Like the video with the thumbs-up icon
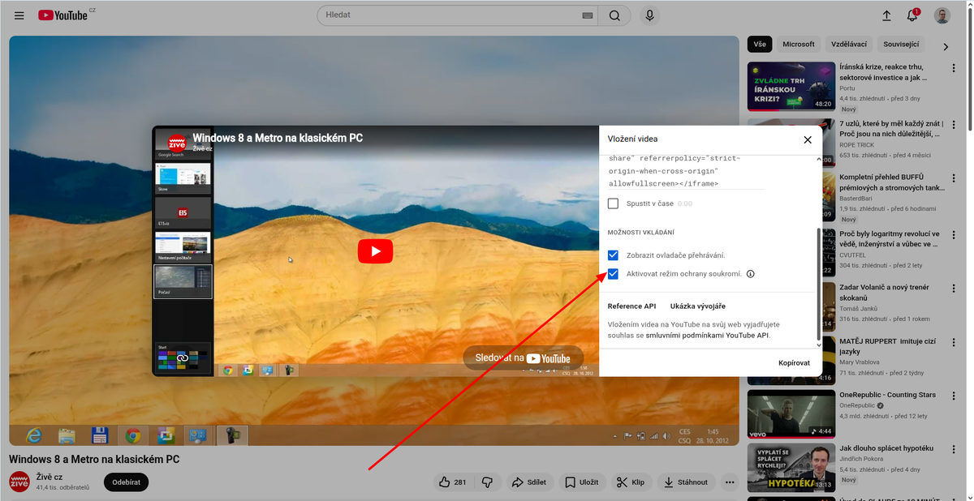Screen dimensions: 974x501 446,482
